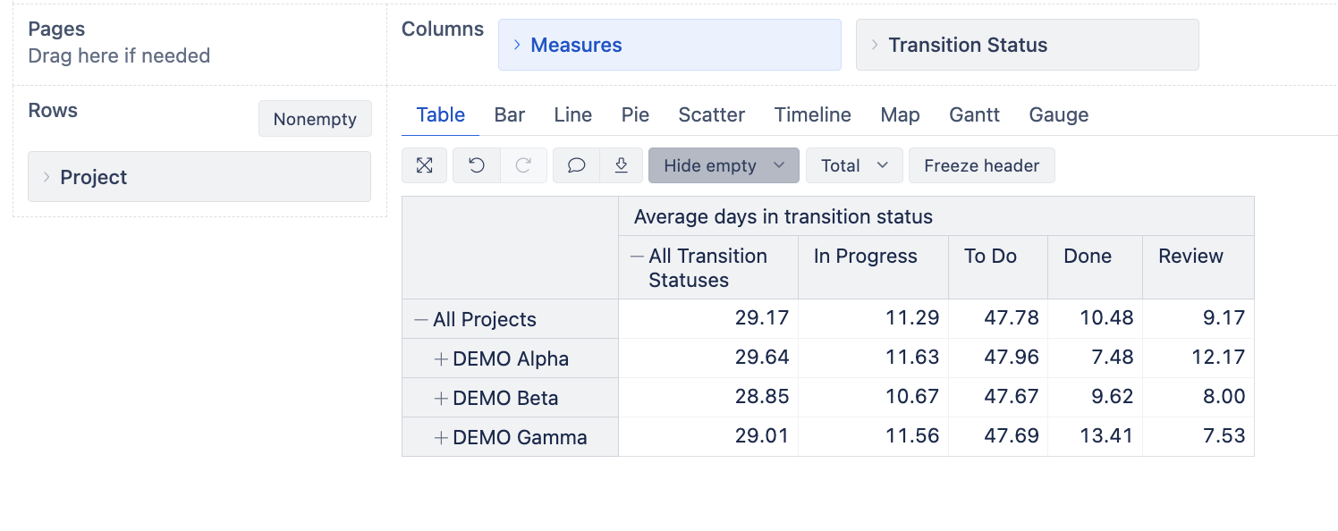
Task: Click the undo arrow icon
Action: point(477,165)
